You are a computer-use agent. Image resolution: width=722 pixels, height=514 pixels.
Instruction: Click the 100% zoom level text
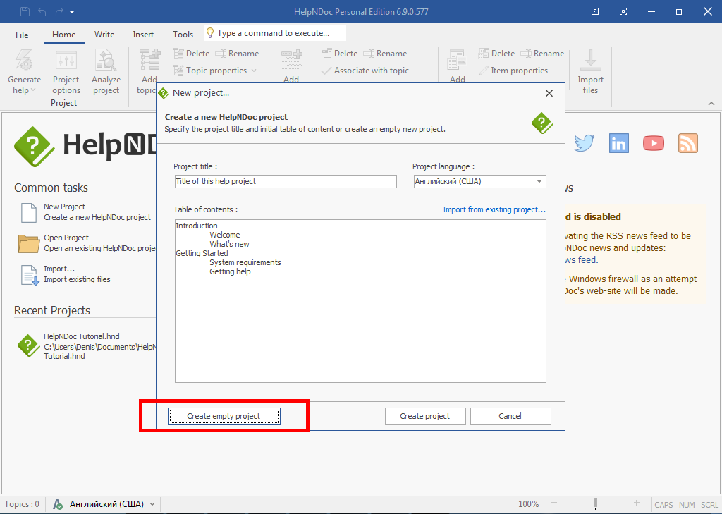tap(529, 504)
